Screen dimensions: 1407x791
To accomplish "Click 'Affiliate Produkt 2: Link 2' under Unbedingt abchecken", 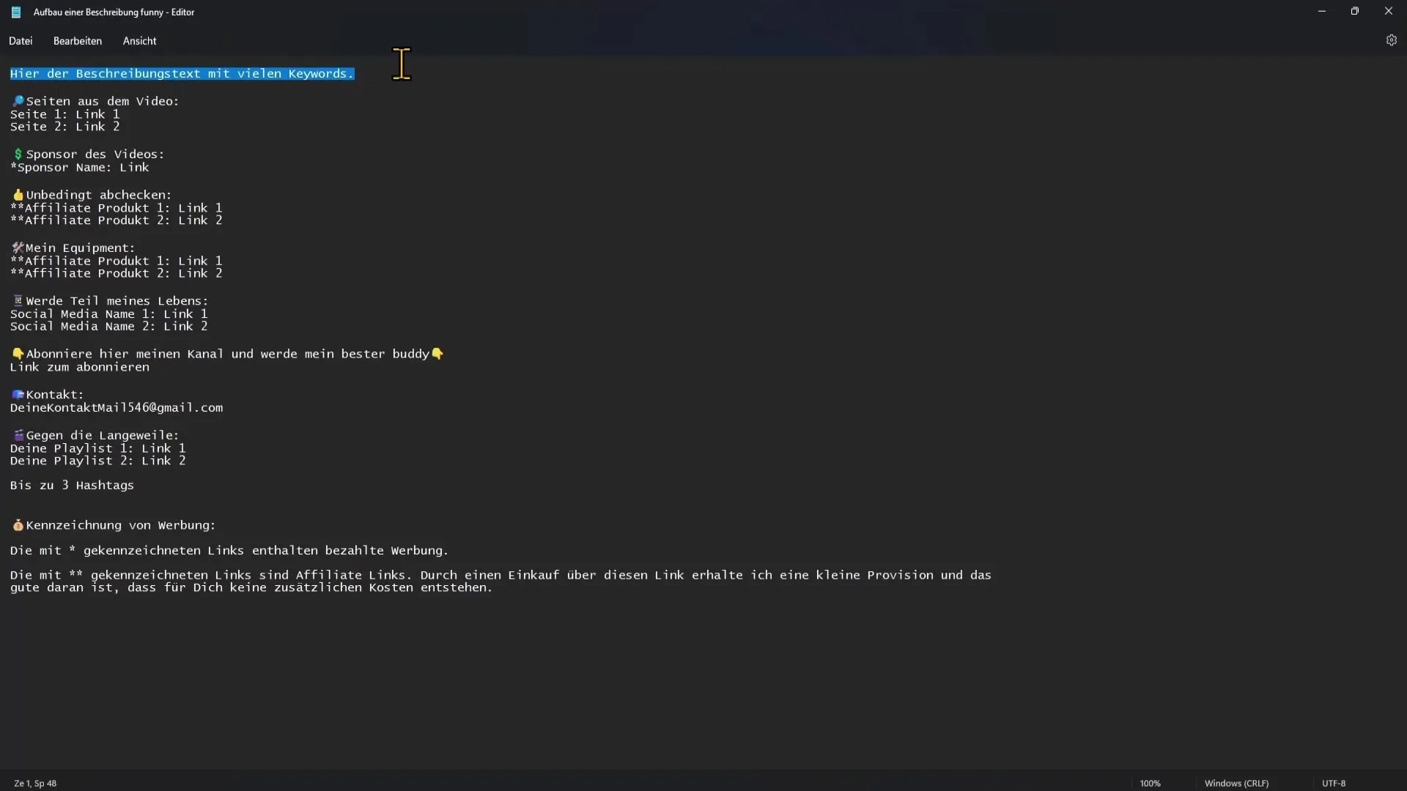I will (x=124, y=220).
